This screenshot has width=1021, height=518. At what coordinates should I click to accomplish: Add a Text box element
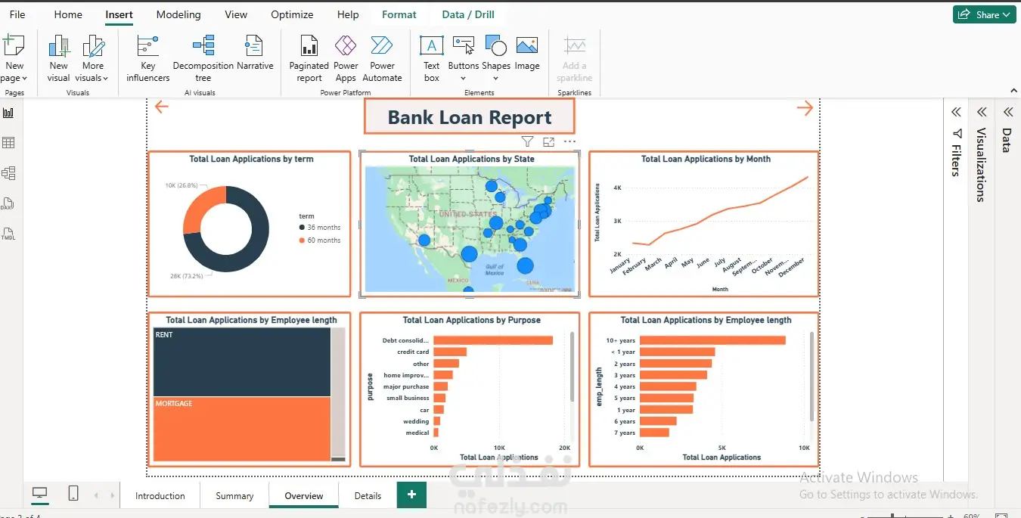[x=431, y=59]
